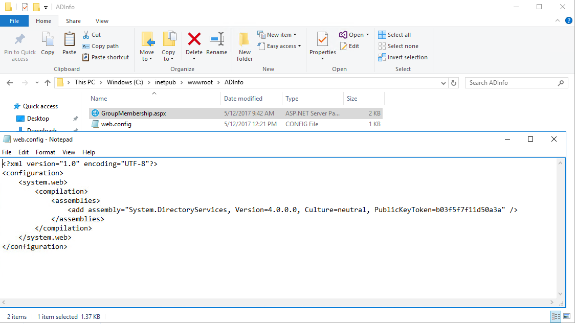Open Notepad's Format menu
Image resolution: width=576 pixels, height=324 pixels.
46,152
